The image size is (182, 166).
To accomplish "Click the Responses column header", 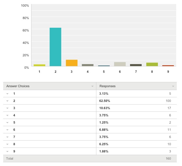I will coord(107,86).
